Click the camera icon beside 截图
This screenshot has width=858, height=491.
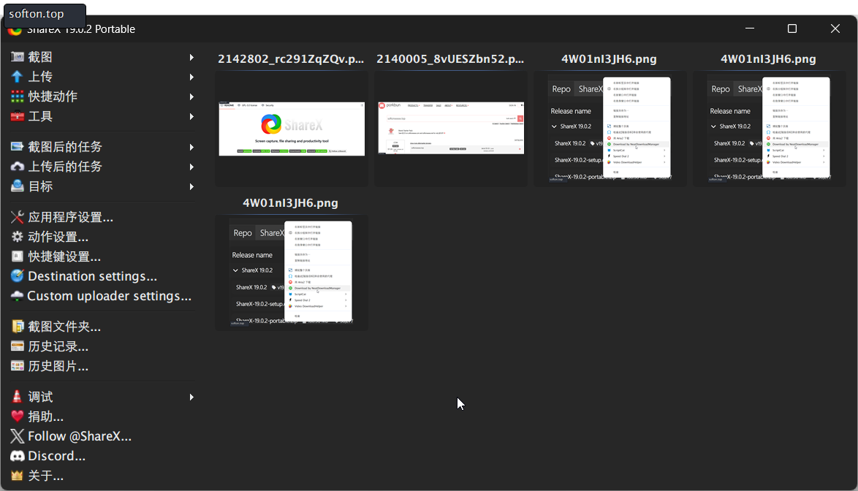(18, 57)
